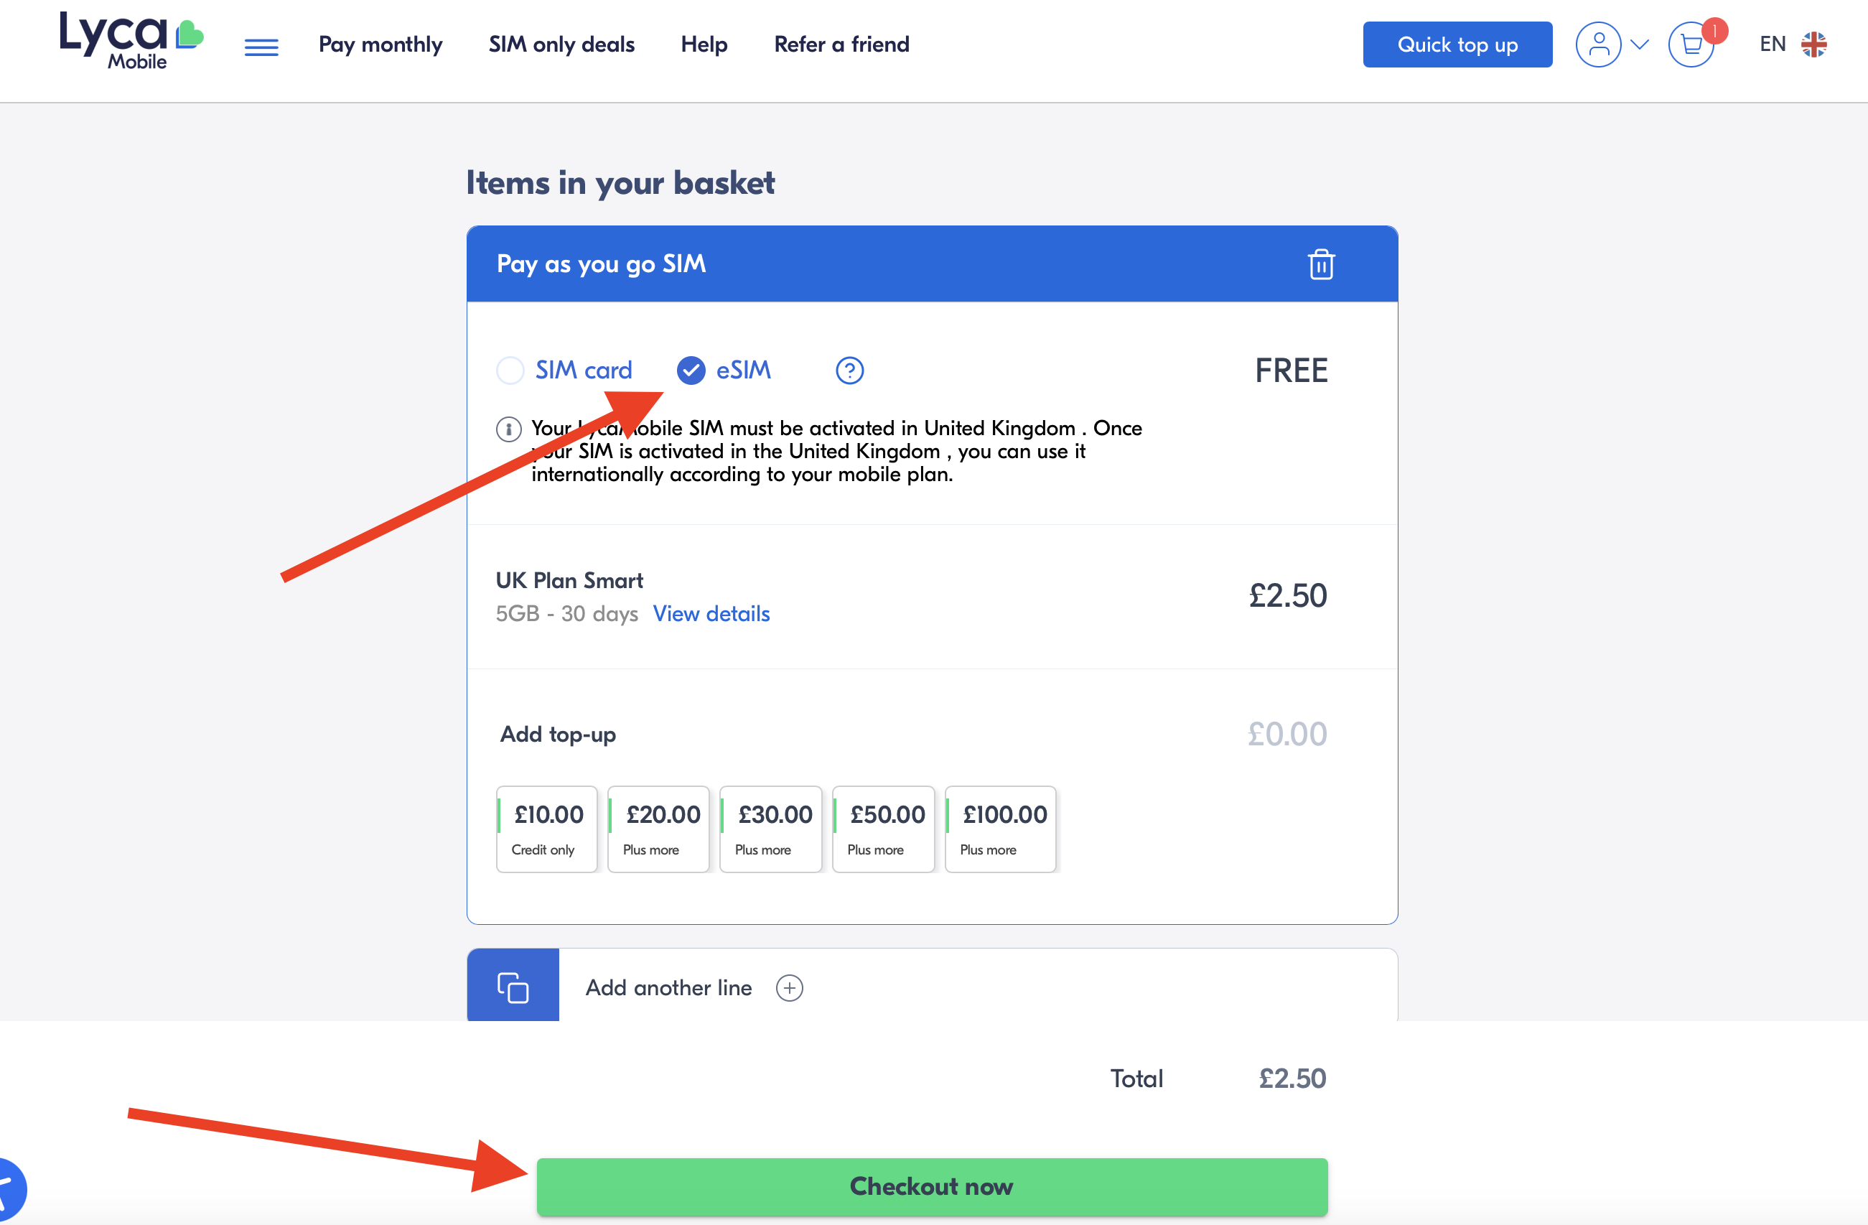Click the plus icon beside Add another line
This screenshot has height=1225, width=1868.
click(789, 988)
